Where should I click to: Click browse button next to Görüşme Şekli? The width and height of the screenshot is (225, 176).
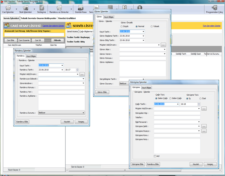pyautogui.click(x=204, y=126)
